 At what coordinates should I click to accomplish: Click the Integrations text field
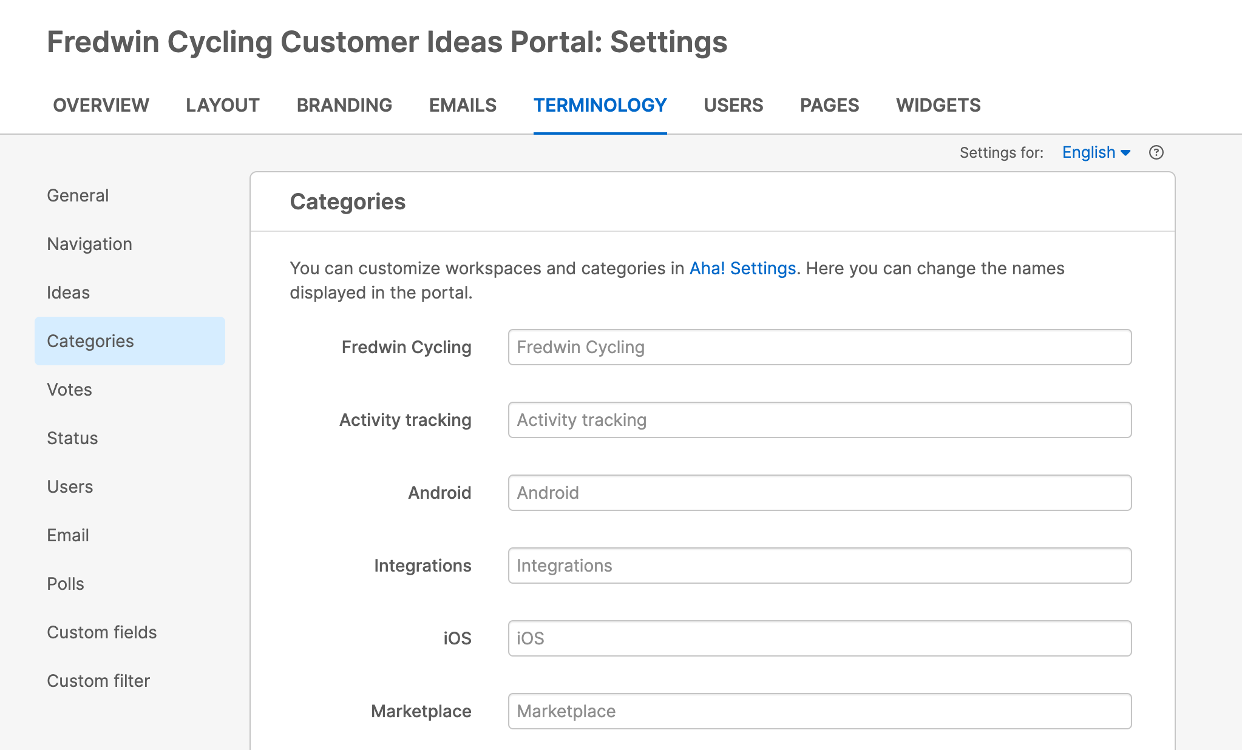coord(820,566)
